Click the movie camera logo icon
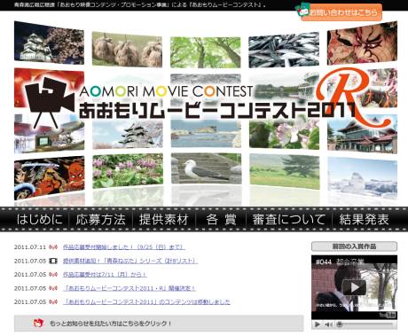The image size is (408, 336). pos(49,102)
